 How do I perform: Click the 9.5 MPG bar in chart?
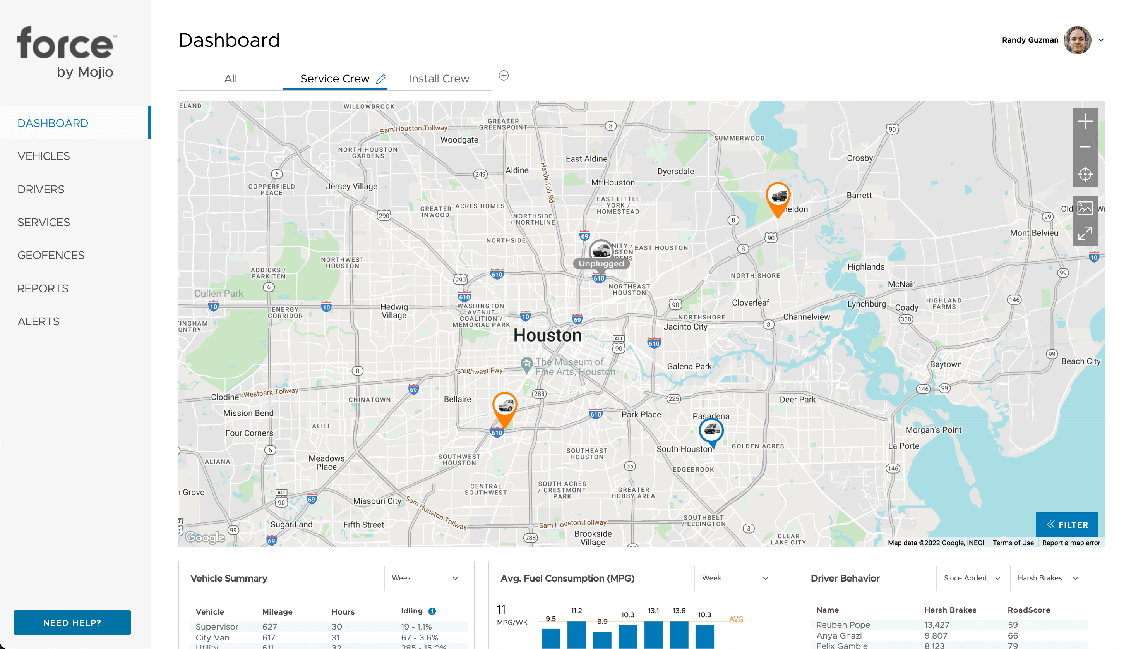(x=550, y=639)
